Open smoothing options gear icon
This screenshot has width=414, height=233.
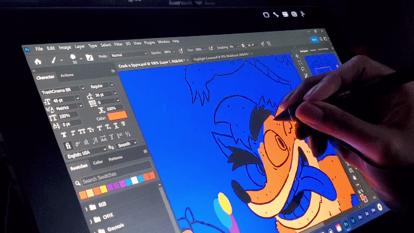coord(243,46)
